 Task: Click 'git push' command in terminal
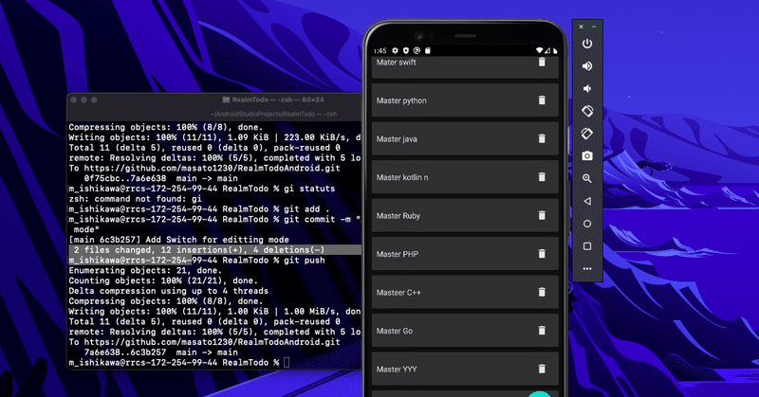[x=304, y=261]
